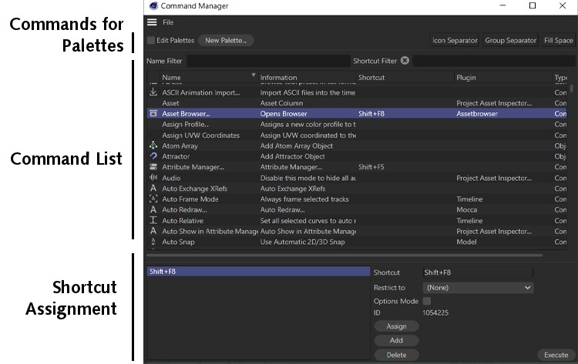Image resolution: width=578 pixels, height=364 pixels.
Task: Select the Auto Snap command name
Action: point(178,242)
